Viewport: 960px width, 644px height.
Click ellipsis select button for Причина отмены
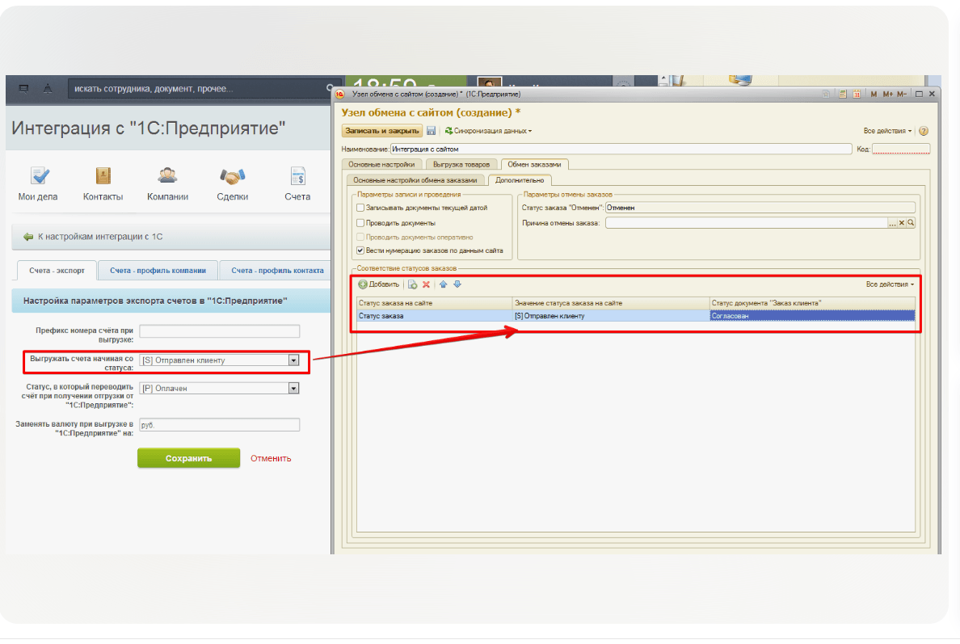892,223
